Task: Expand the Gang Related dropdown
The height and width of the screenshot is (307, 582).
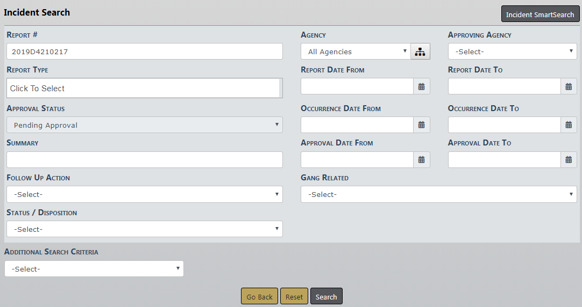Action: coord(438,194)
